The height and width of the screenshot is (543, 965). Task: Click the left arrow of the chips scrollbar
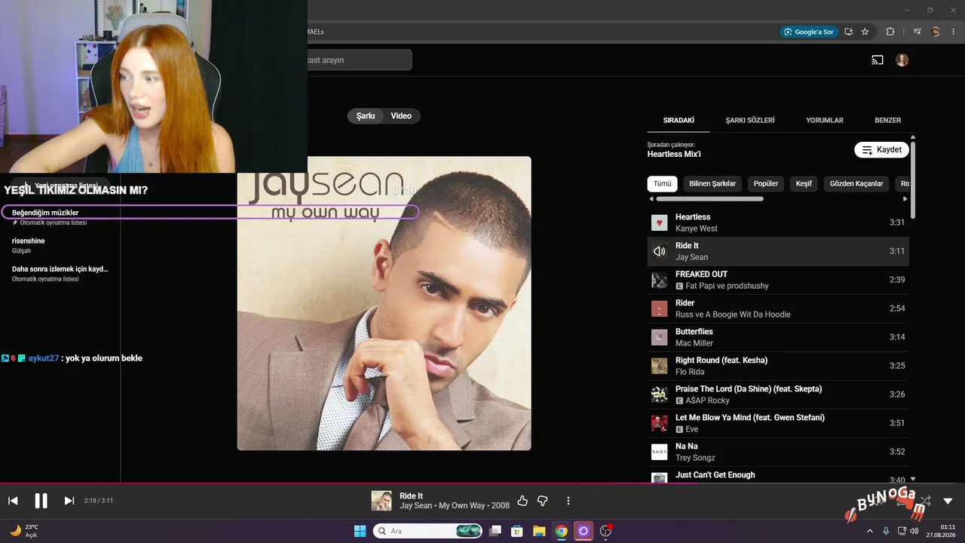(x=651, y=199)
